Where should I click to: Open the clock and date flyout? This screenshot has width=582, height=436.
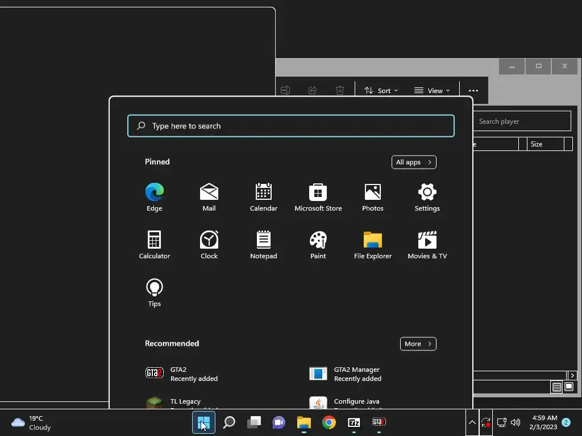(544, 422)
